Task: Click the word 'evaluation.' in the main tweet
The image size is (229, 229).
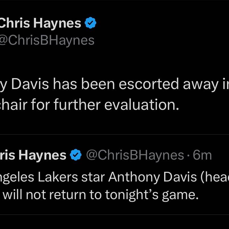Action: tap(142, 105)
